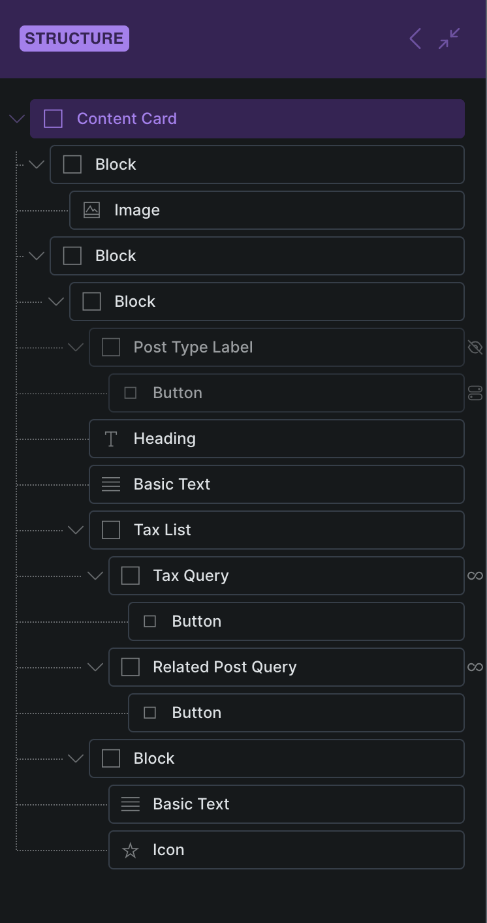Toggle visibility eye of Post Type Label
Screen dimensions: 487x923
475,347
